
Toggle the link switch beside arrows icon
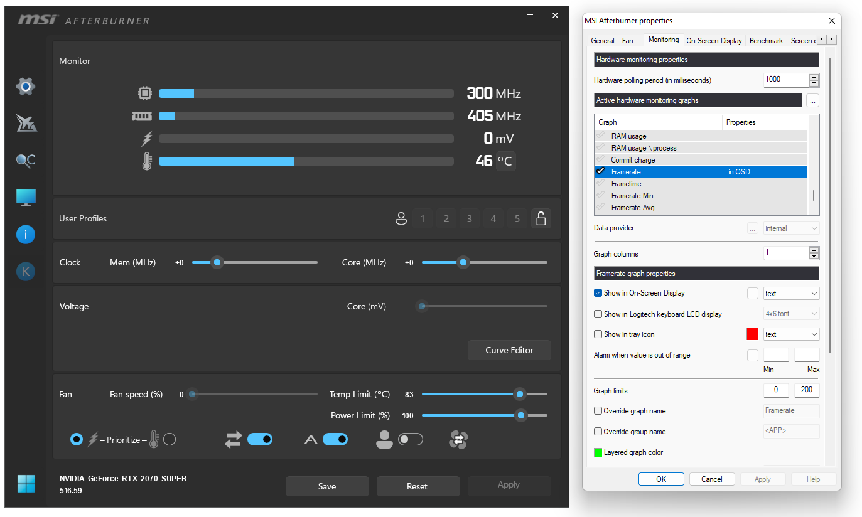[260, 440]
